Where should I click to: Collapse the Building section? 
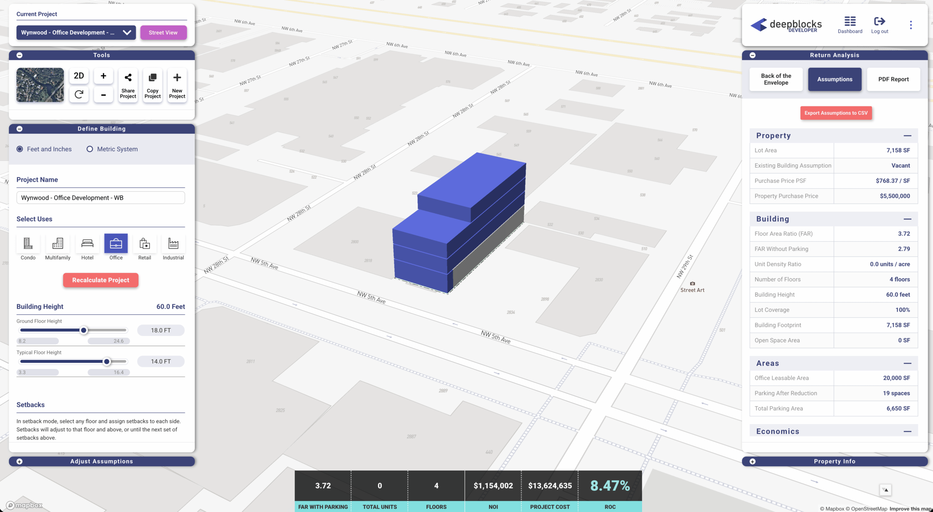click(907, 219)
